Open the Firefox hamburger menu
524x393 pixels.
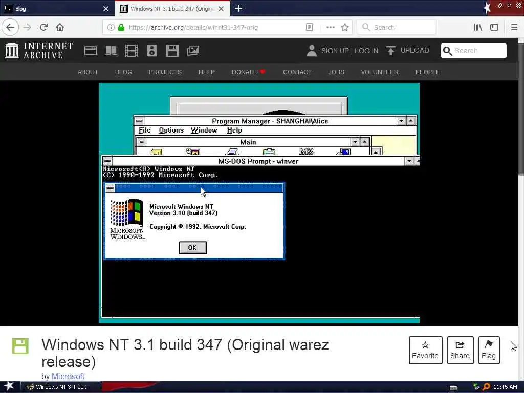tap(514, 28)
